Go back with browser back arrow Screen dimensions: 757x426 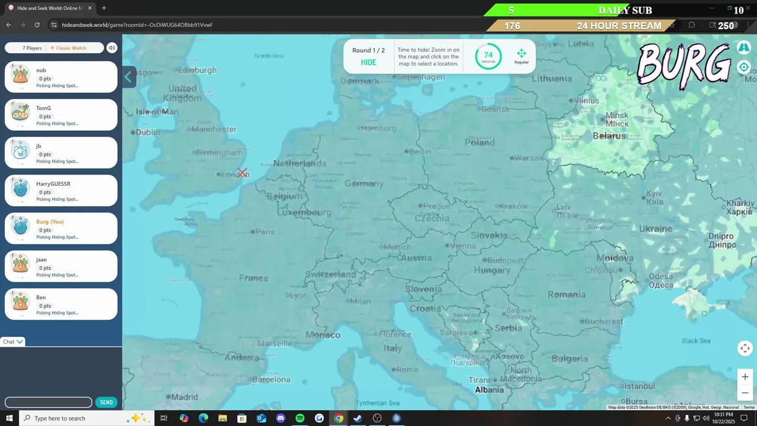click(x=9, y=25)
